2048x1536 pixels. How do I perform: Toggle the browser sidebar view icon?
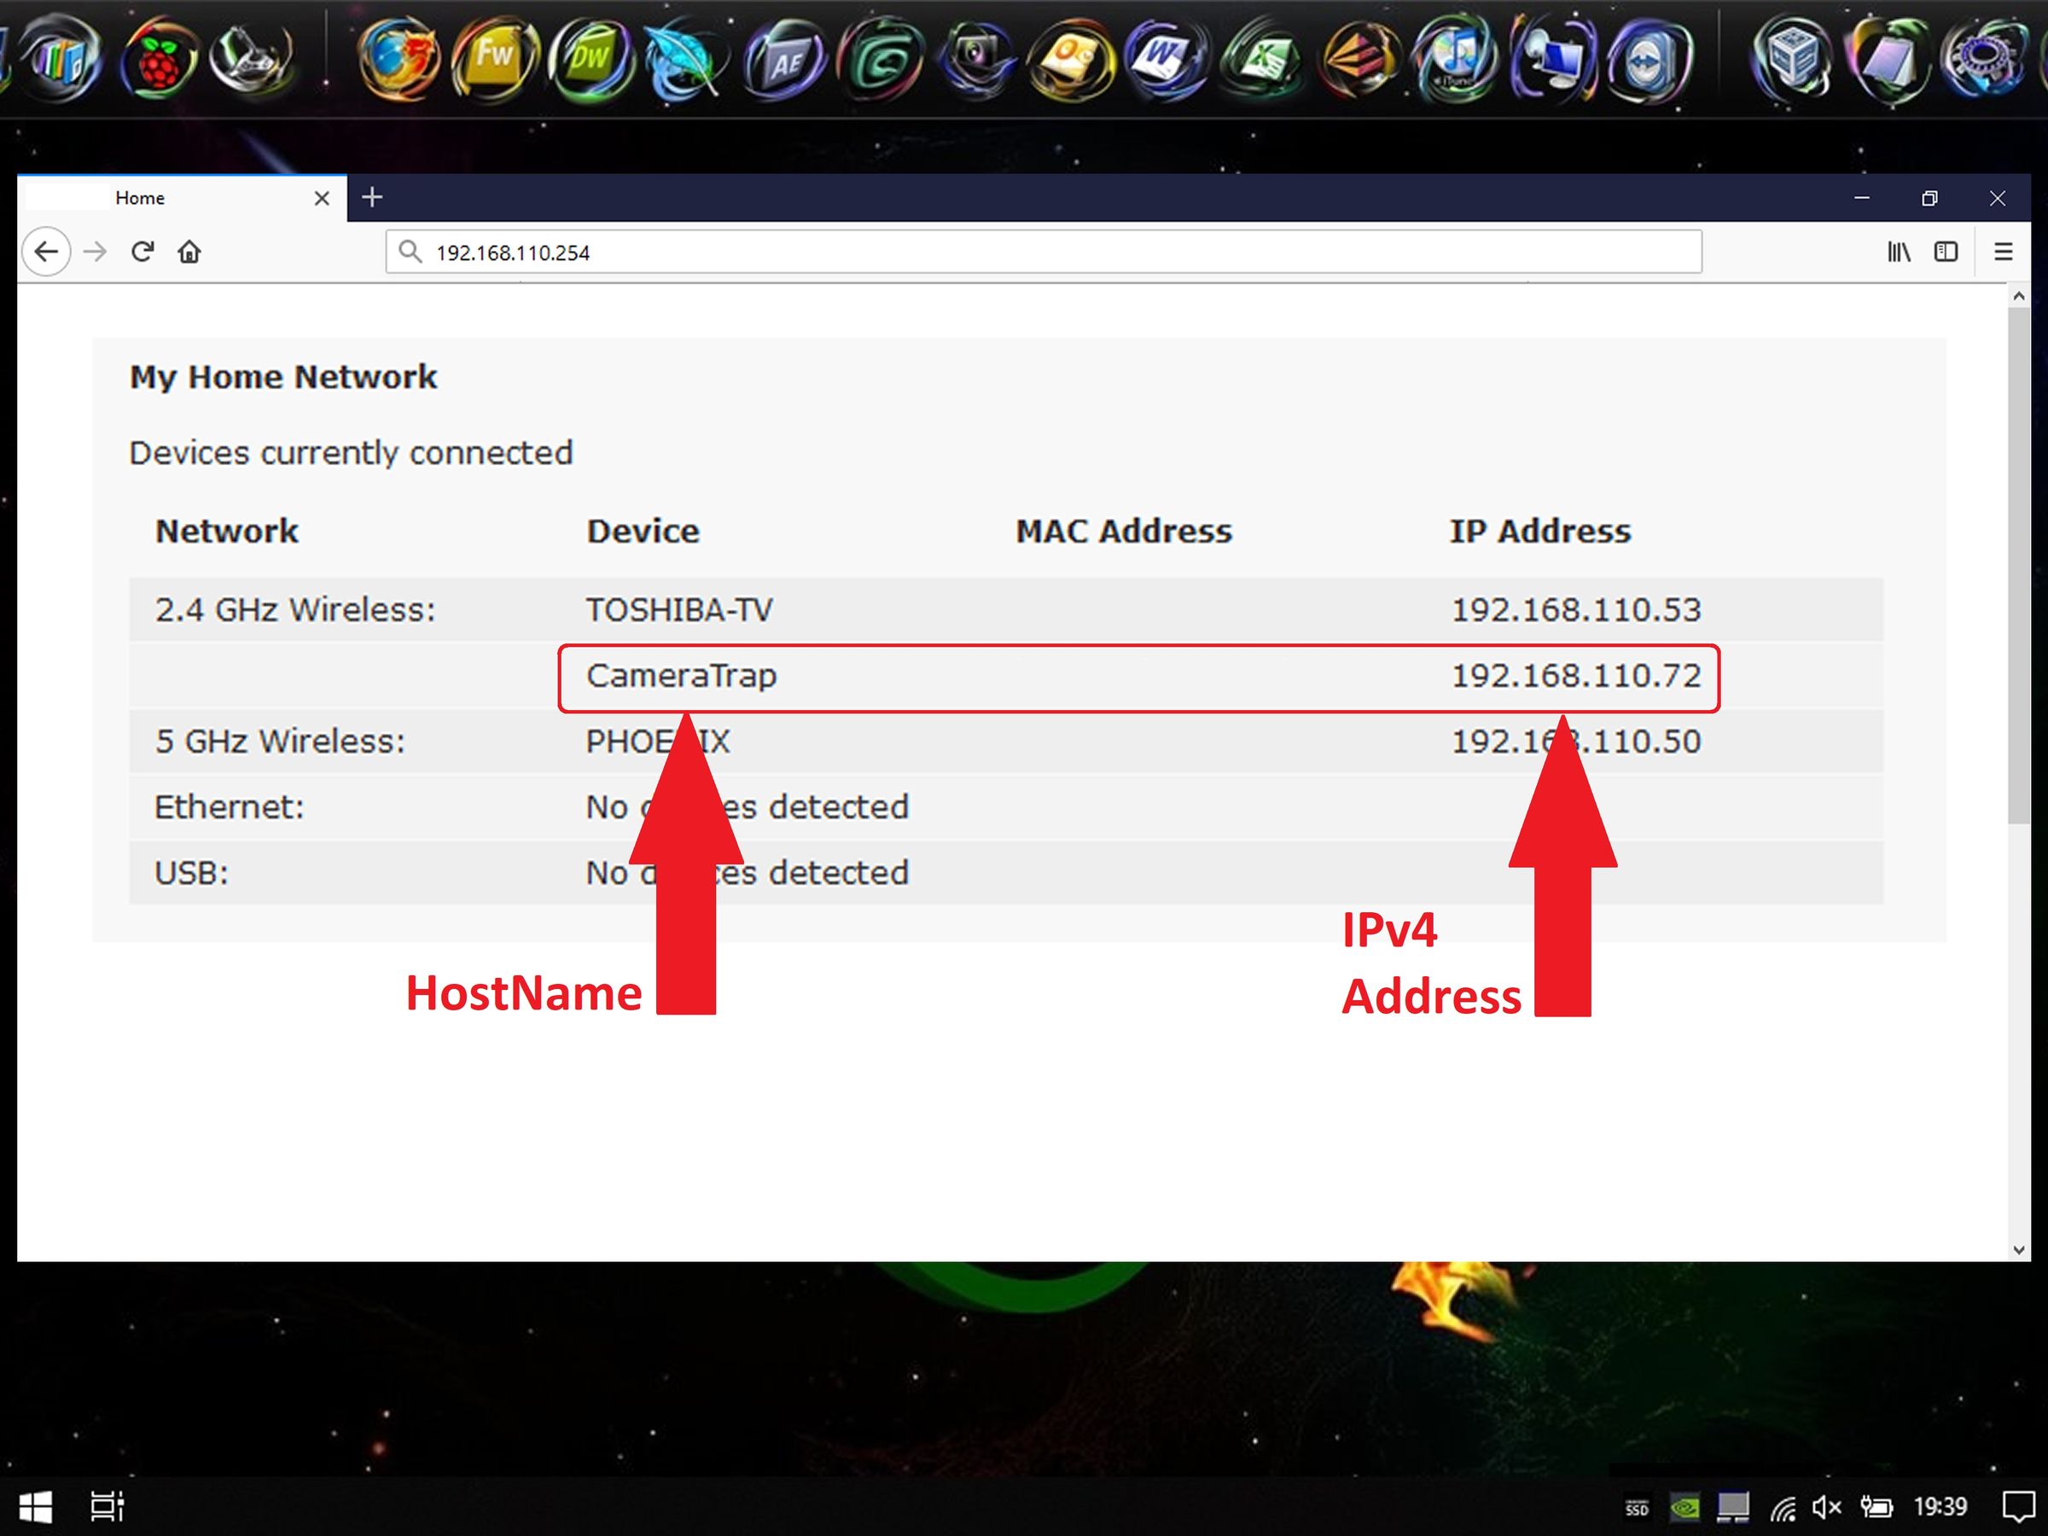1946,252
